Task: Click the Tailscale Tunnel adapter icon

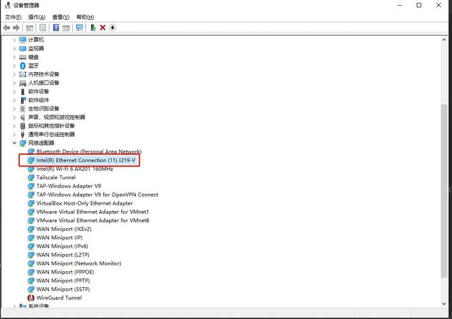Action: [31, 177]
